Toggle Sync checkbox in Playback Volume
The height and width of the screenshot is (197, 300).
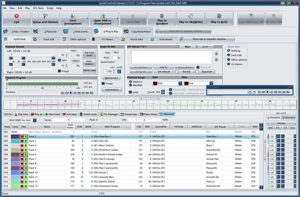tap(60, 60)
